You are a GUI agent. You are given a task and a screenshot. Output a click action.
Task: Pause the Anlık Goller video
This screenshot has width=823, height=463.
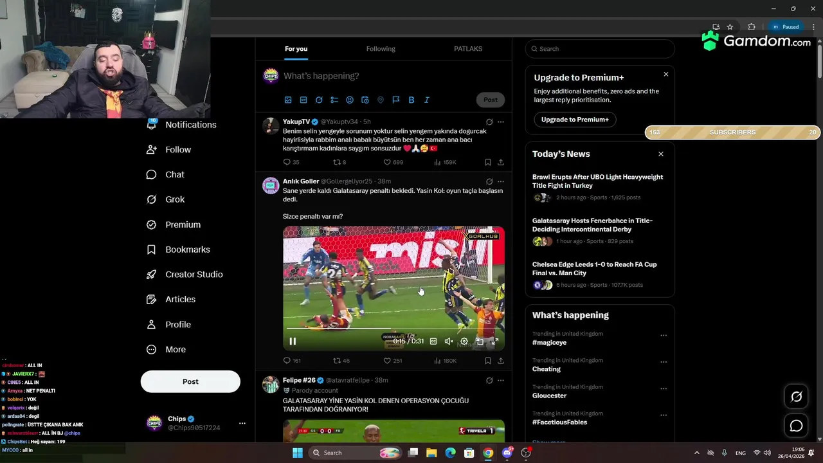(293, 341)
